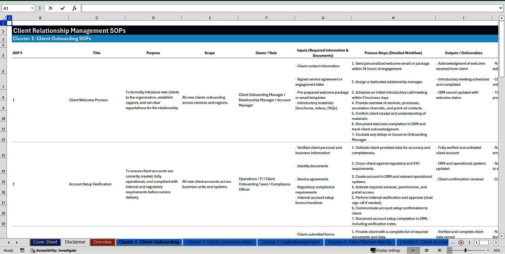Click the scroll-down arrow on the vertical scrollbar
Image resolution: width=505 pixels, height=254 pixels.
(502, 236)
